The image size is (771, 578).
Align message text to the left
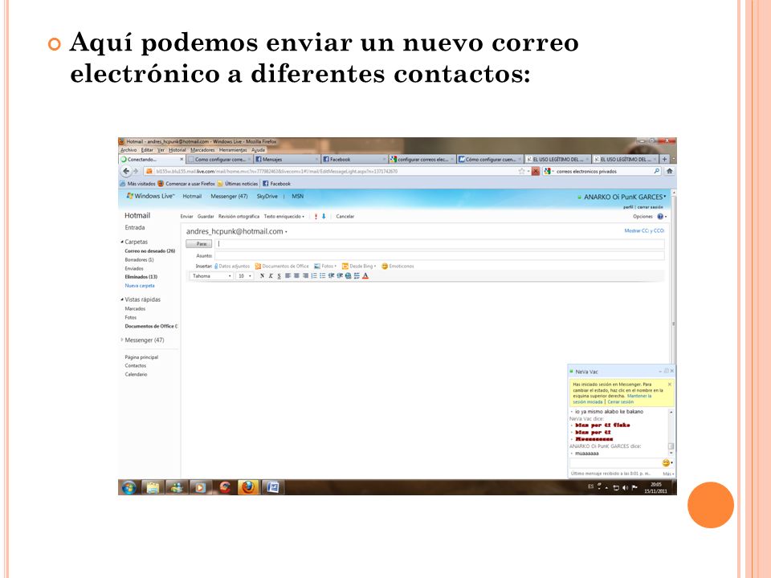pyautogui.click(x=288, y=276)
